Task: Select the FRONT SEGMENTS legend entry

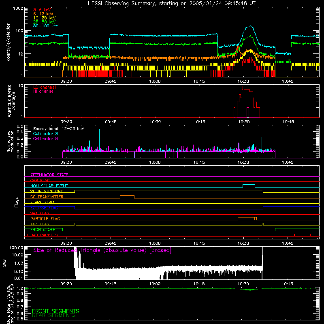Action: click(x=55, y=311)
